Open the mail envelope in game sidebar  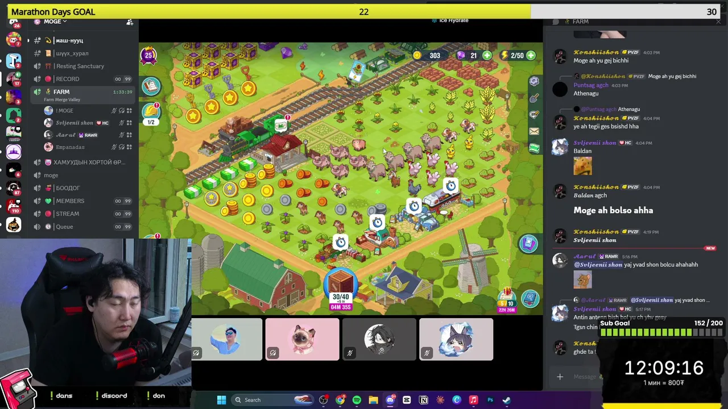(x=534, y=131)
